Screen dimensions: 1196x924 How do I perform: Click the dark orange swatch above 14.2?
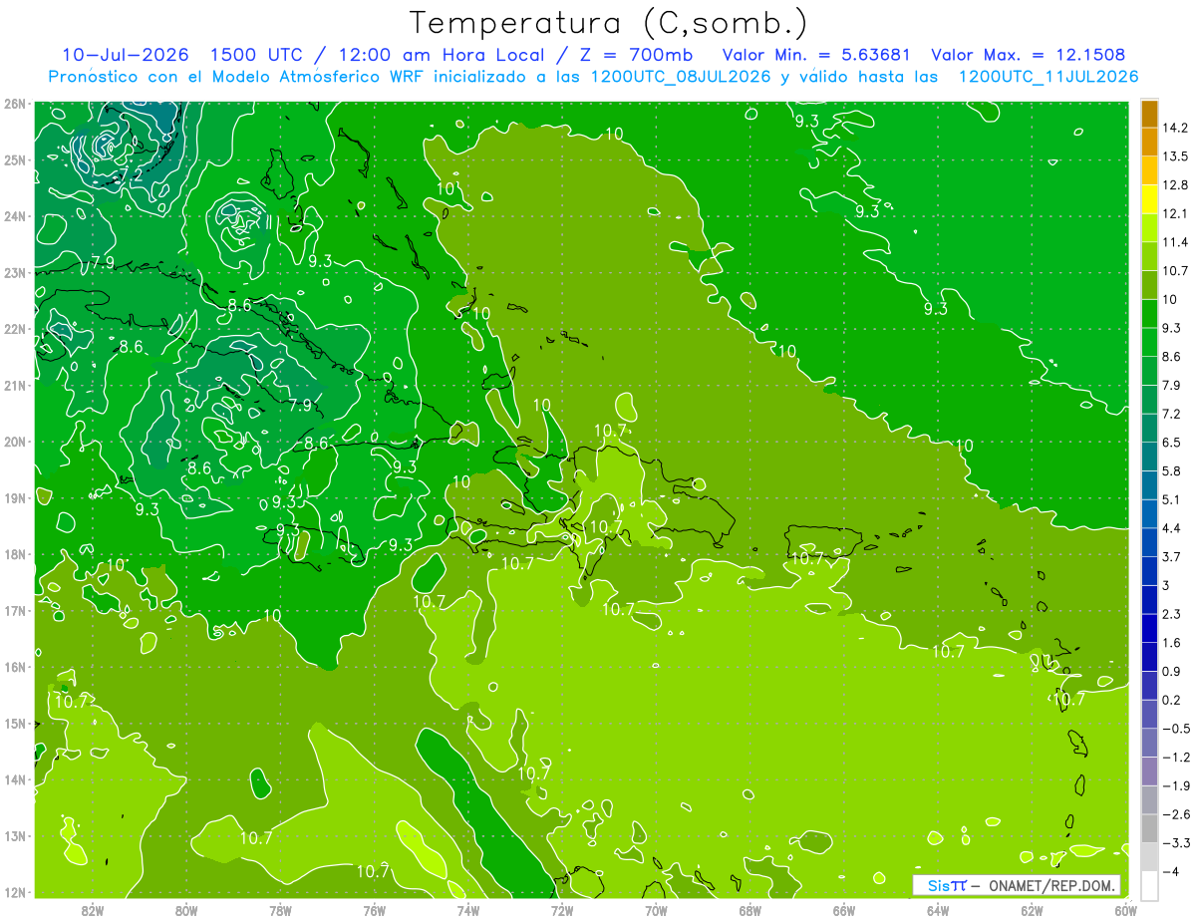pos(1149,114)
